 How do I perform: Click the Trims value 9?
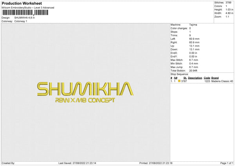click(190, 35)
